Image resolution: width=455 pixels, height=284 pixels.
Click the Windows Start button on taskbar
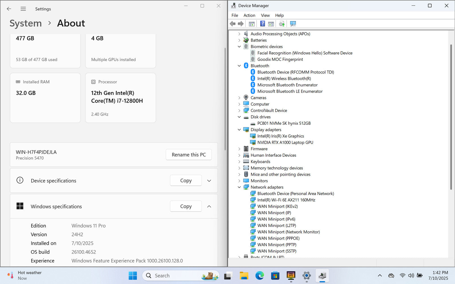pos(133,275)
